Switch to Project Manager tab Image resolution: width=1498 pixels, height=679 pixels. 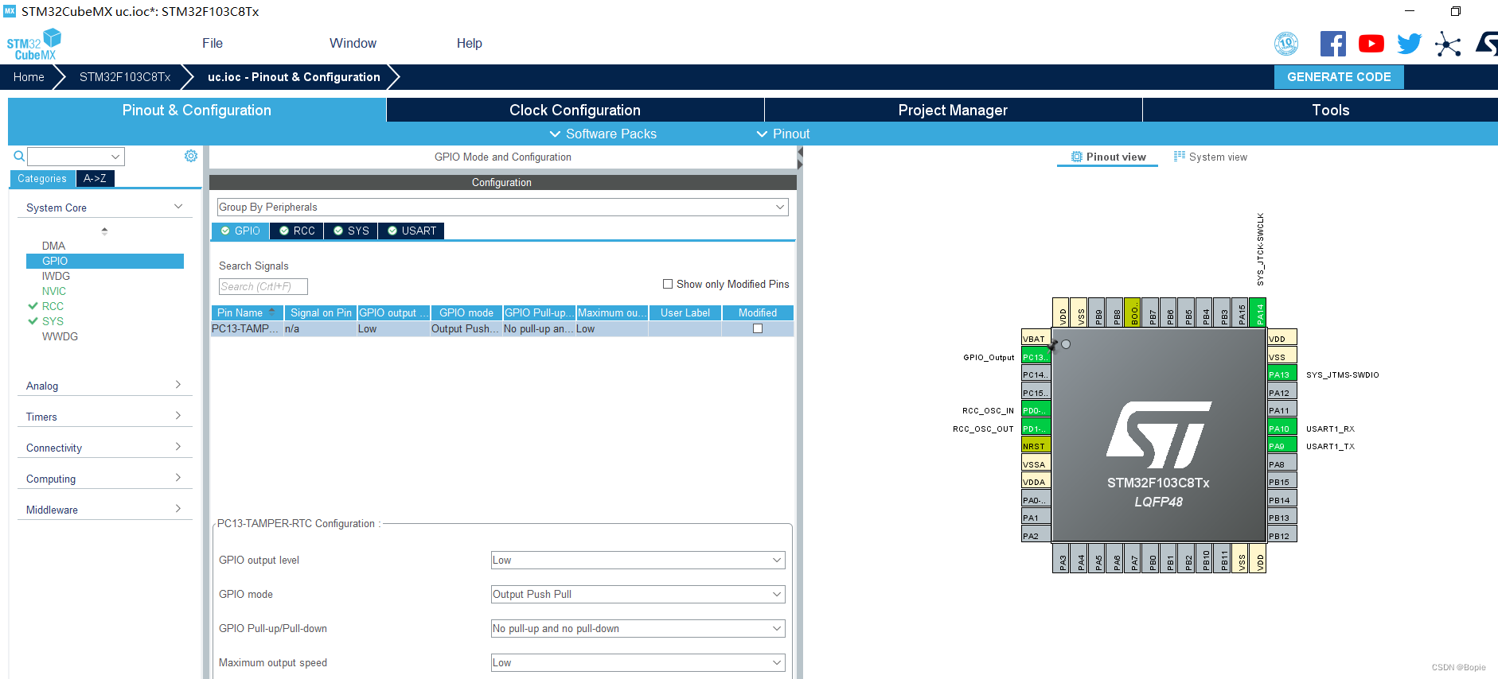(x=953, y=110)
